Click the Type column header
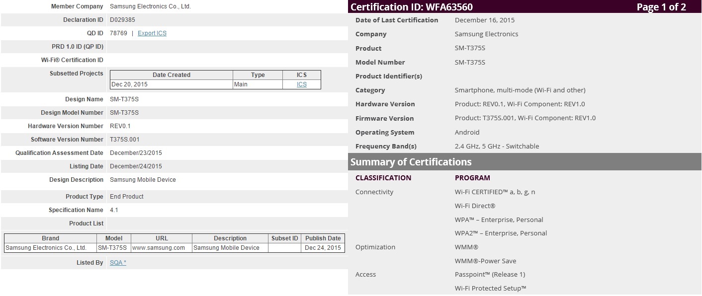 tap(258, 75)
